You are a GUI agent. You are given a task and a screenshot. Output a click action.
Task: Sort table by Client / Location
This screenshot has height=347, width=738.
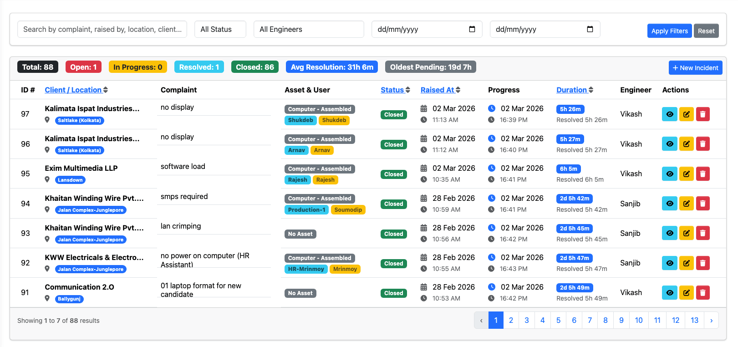pos(76,90)
